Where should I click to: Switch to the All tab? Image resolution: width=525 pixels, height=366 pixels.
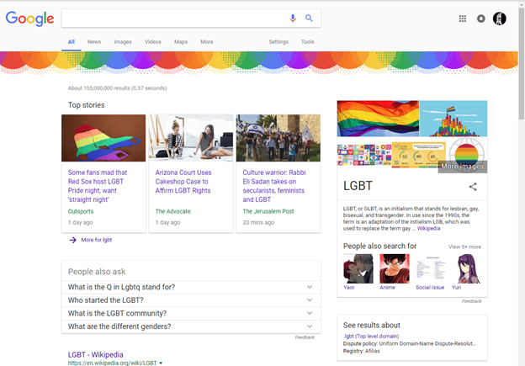[72, 42]
